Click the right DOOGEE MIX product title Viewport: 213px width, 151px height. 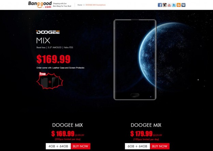click(146, 125)
